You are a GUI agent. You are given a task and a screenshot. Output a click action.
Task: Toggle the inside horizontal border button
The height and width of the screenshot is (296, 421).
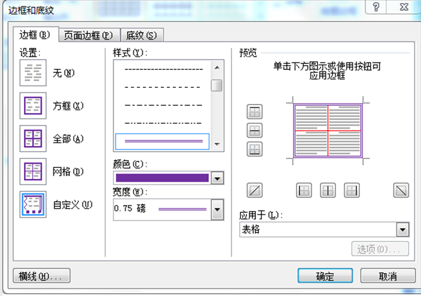pos(255,130)
